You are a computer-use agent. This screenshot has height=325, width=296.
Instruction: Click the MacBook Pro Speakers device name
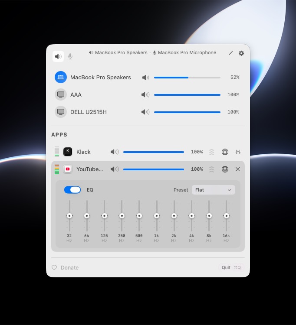[x=100, y=77]
